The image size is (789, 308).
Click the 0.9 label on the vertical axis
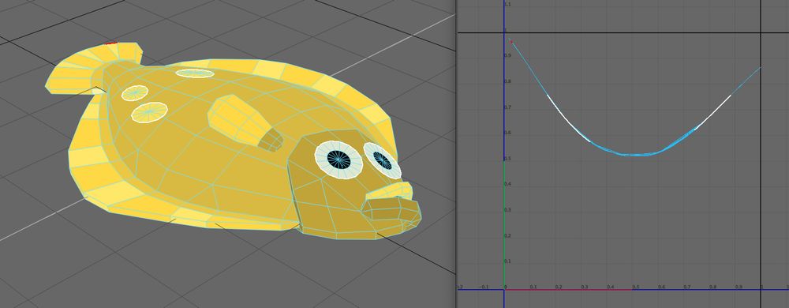click(507, 55)
